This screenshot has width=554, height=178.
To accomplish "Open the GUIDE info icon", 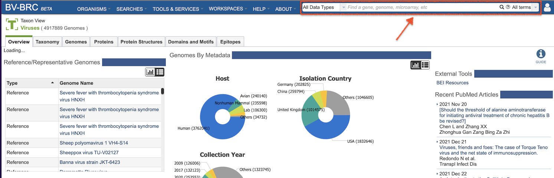I will [x=541, y=54].
